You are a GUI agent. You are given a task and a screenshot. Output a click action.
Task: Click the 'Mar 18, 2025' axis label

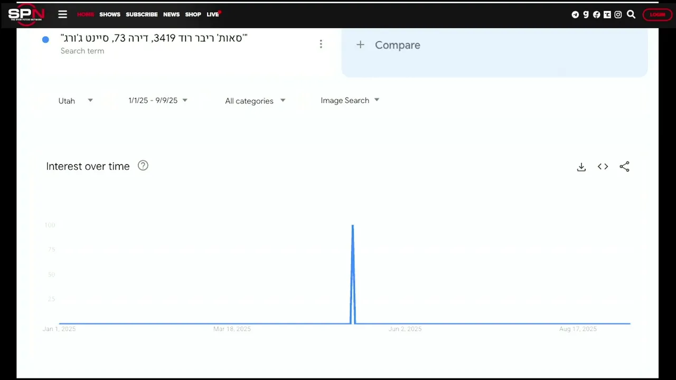pyautogui.click(x=232, y=329)
